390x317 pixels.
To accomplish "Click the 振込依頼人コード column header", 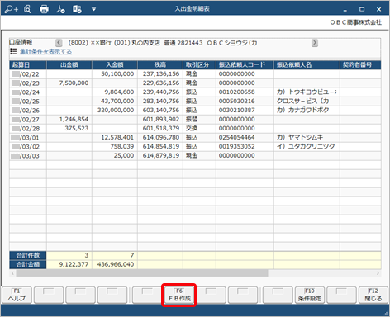I will point(245,65).
